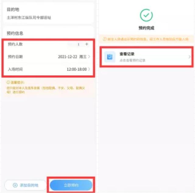This screenshot has width=195, height=193.
Task: Select the 预约人数 count value
Action: [79, 44]
